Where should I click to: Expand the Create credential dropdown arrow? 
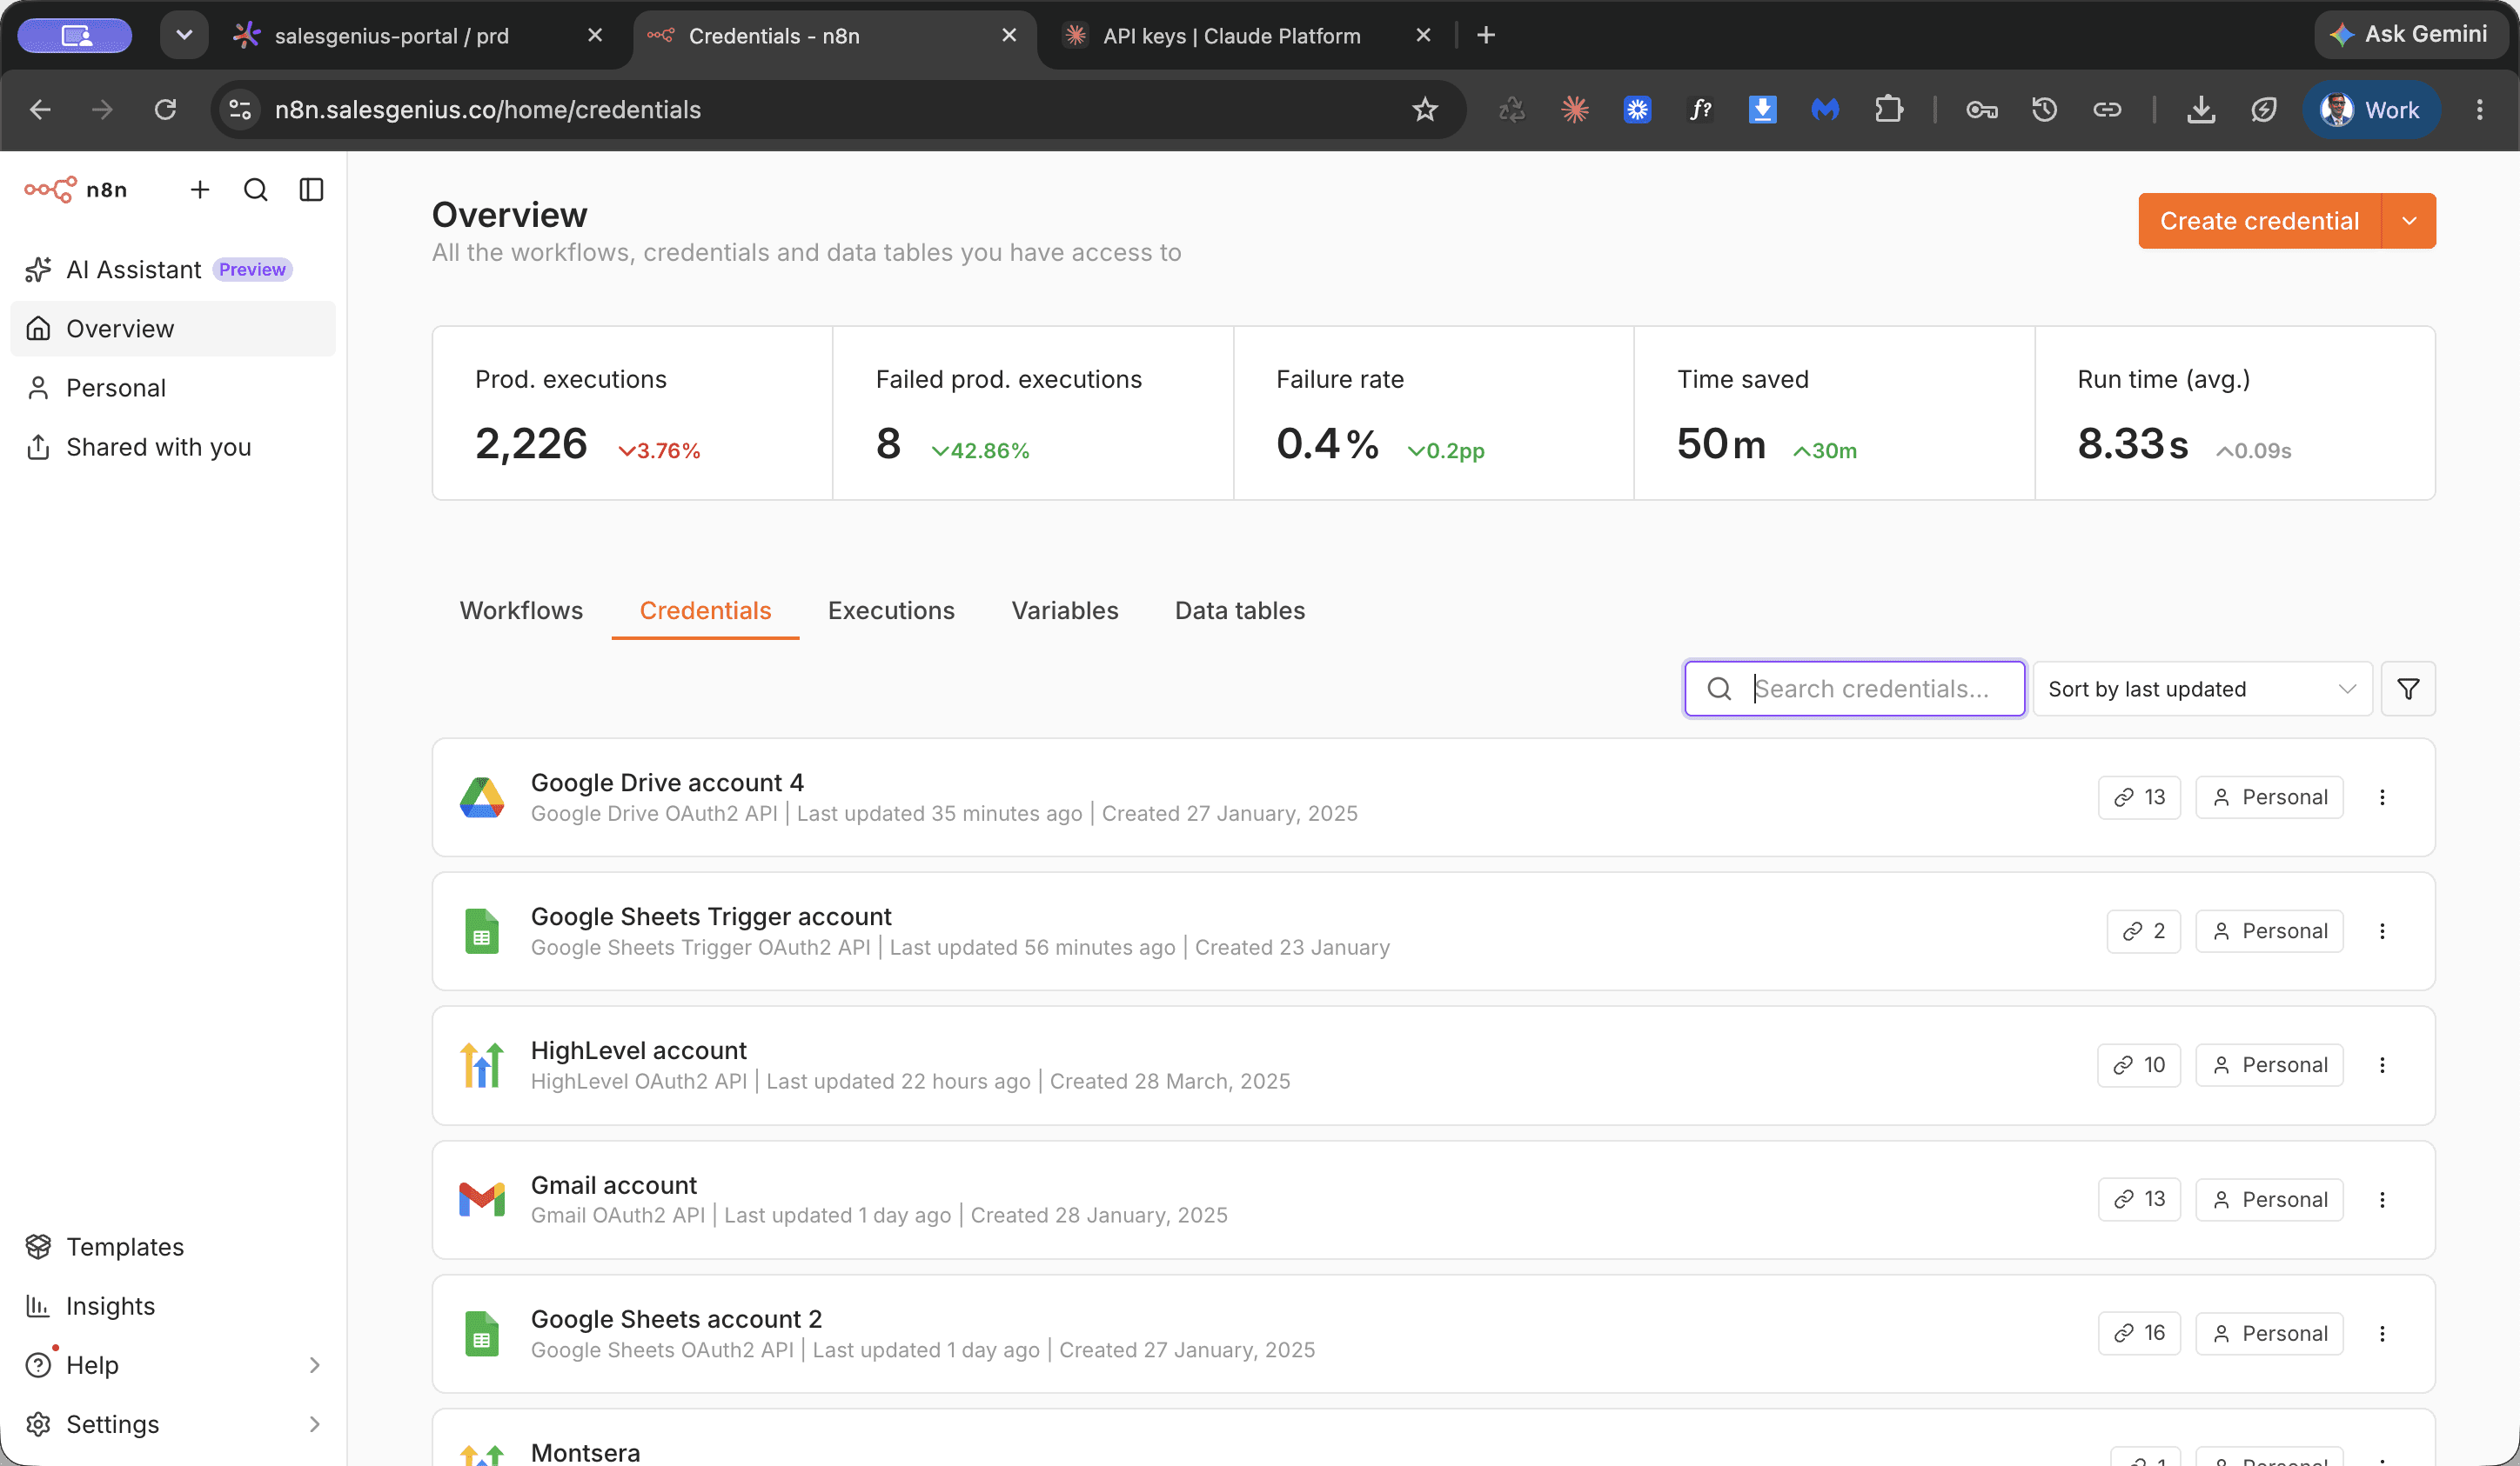tap(2409, 221)
